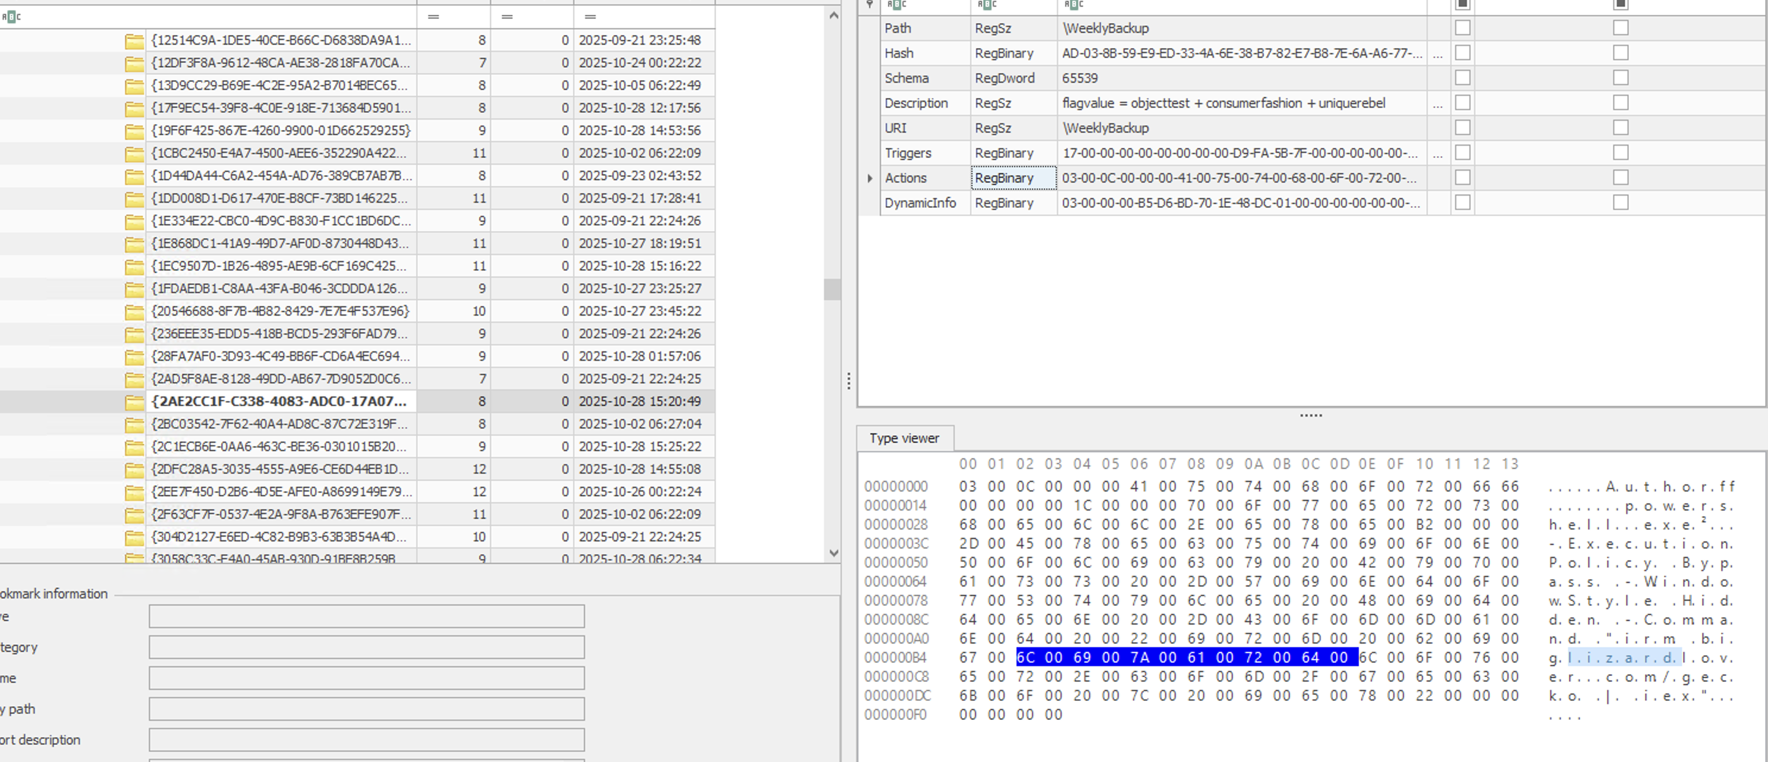Click scroll up arrow of keys list
1768x762 pixels.
(833, 15)
